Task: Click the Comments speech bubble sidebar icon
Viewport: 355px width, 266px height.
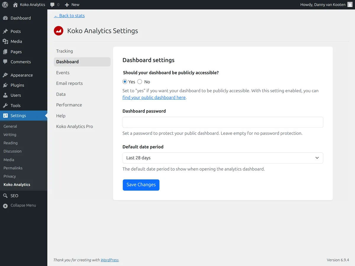Action: pyautogui.click(x=5, y=62)
